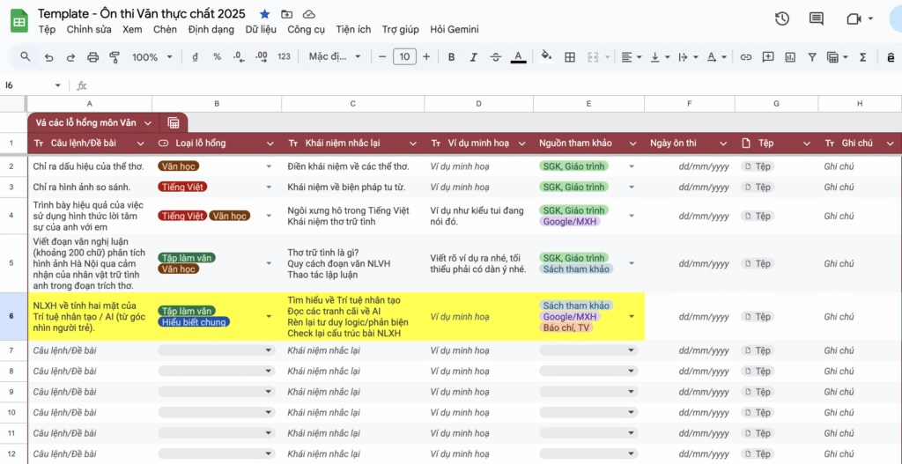
Task: Open the dropdown in row 7 'Nguồn tham khảo'
Action: 632,350
